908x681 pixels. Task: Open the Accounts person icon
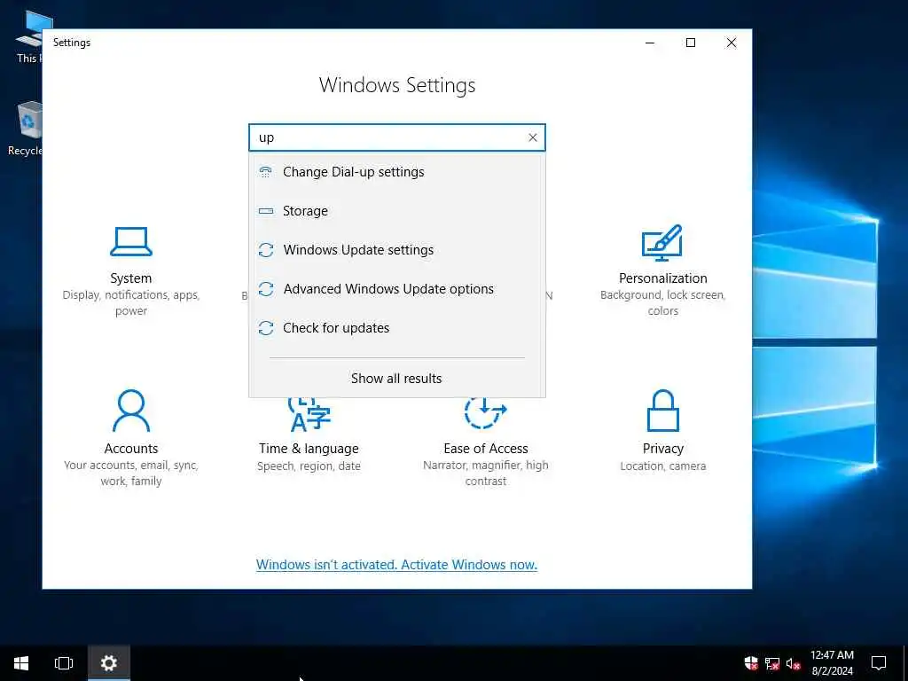pyautogui.click(x=131, y=411)
